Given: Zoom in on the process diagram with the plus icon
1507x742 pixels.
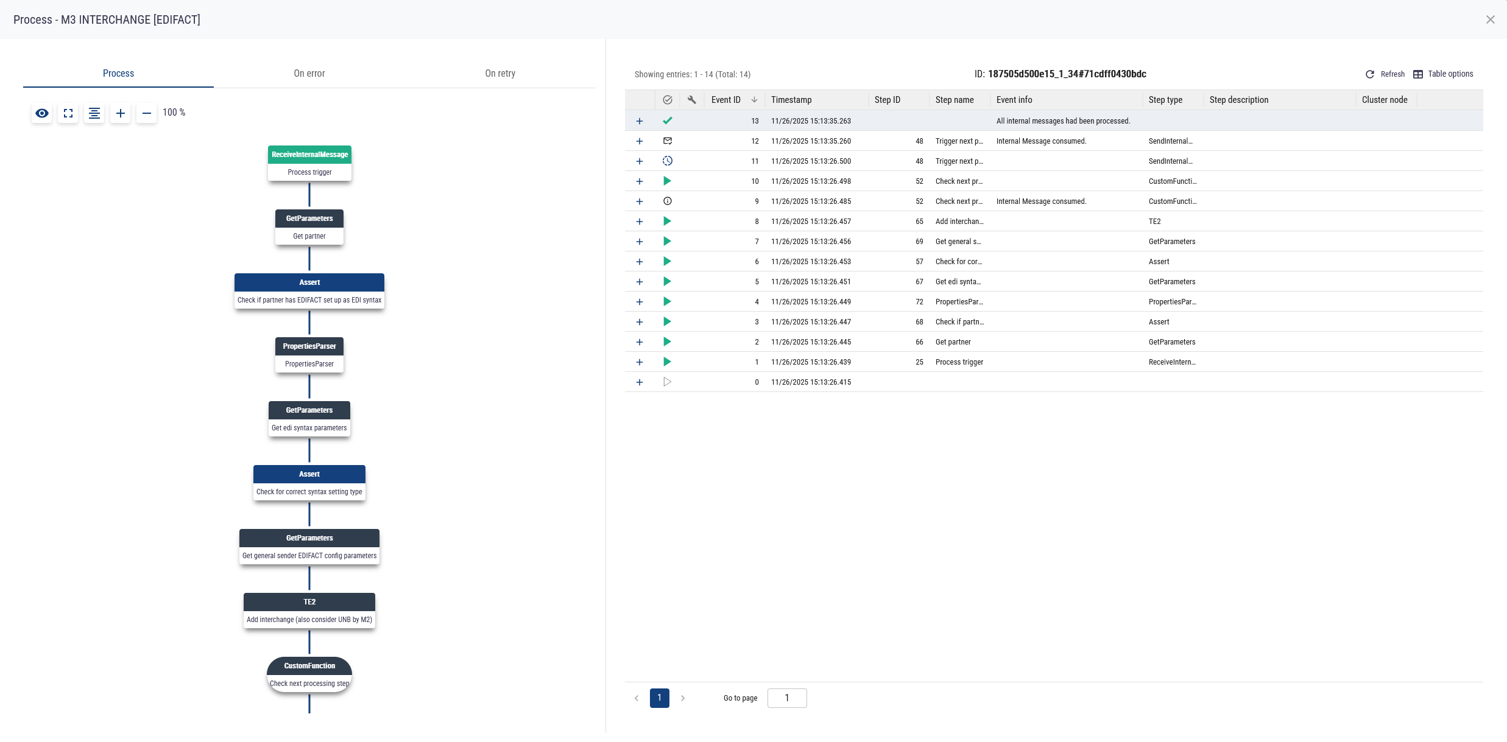Looking at the screenshot, I should pyautogui.click(x=120, y=113).
